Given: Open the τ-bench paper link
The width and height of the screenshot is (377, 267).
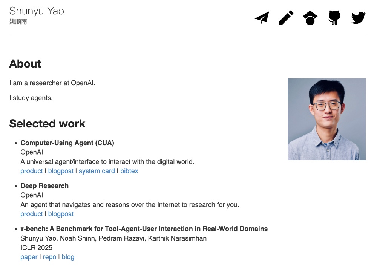Looking at the screenshot, I should tap(29, 257).
